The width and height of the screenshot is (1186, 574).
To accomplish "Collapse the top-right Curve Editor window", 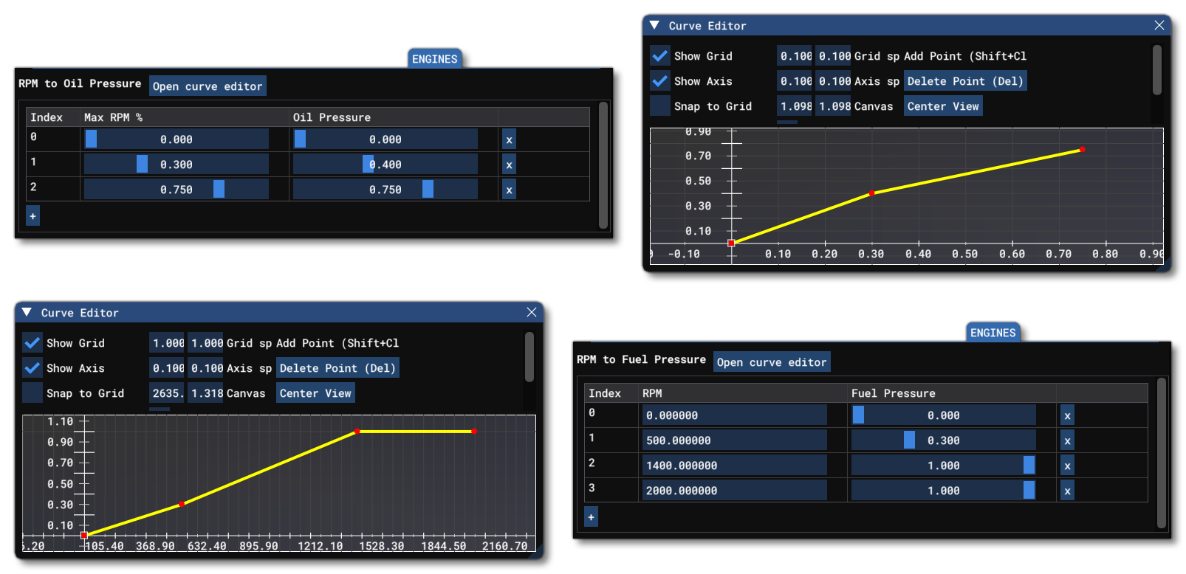I will tap(654, 25).
